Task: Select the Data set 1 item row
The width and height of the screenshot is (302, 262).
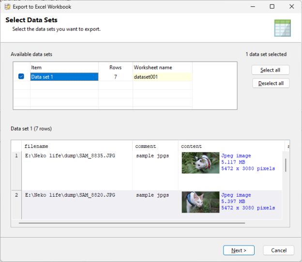Action: pyautogui.click(x=64, y=77)
